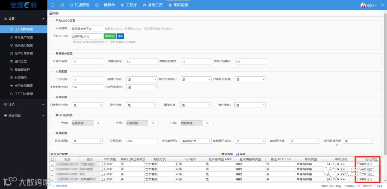The height and width of the screenshot is (189, 387).
Task: Open 一键拆单 in the top navigation
Action: coord(105,5)
